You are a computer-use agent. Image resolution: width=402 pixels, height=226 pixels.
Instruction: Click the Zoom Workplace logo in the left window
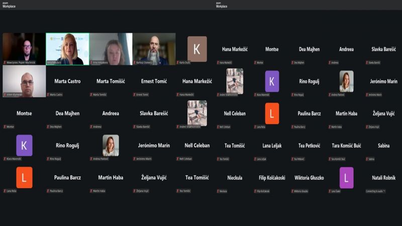[10, 5]
